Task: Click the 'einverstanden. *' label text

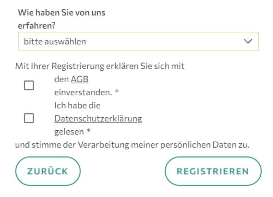Action: click(x=87, y=92)
